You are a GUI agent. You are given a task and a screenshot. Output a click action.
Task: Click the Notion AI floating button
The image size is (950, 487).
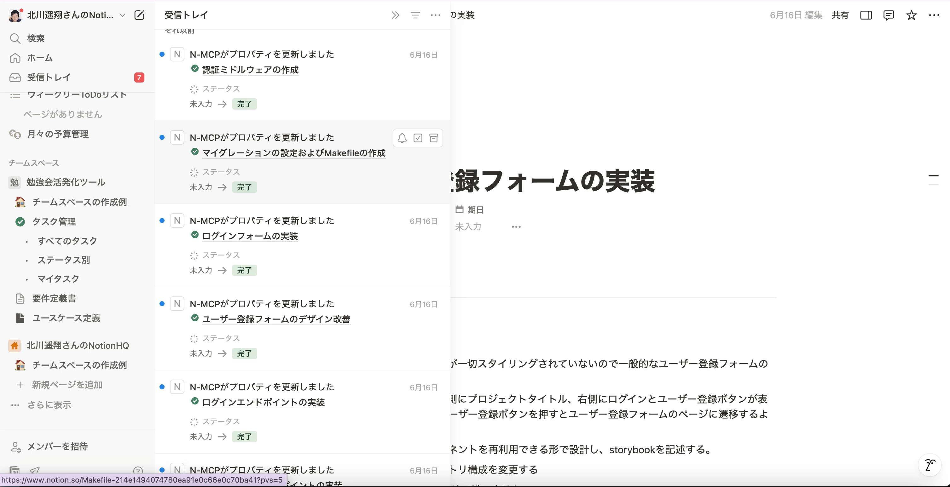(930, 465)
